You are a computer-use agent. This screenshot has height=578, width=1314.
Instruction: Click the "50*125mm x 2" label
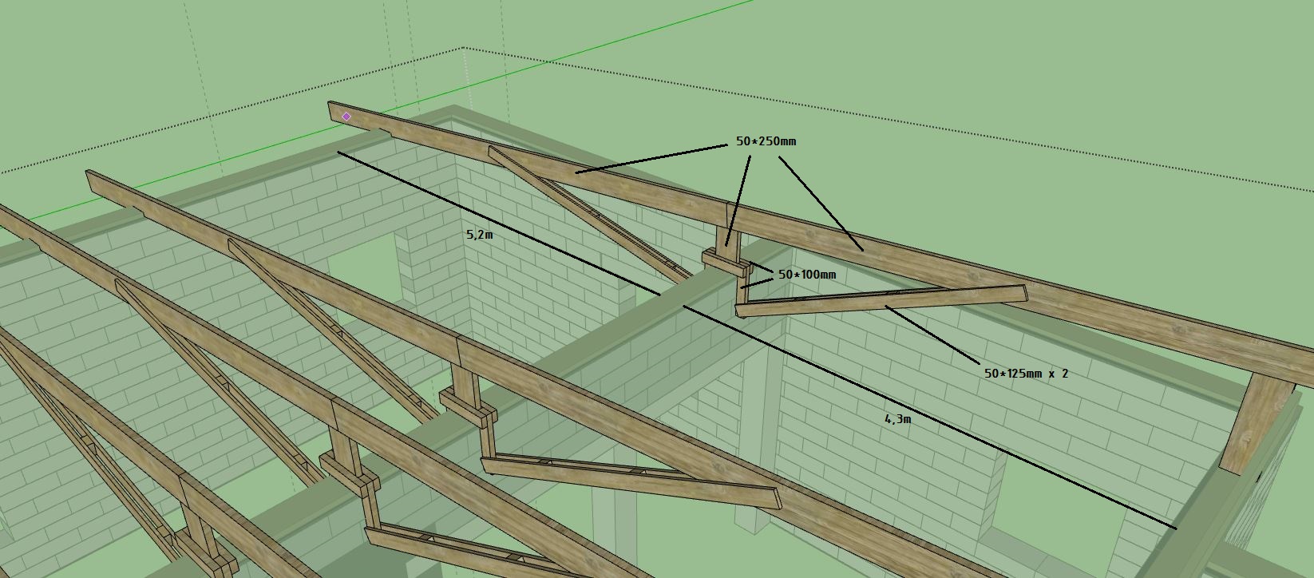pyautogui.click(x=1025, y=373)
